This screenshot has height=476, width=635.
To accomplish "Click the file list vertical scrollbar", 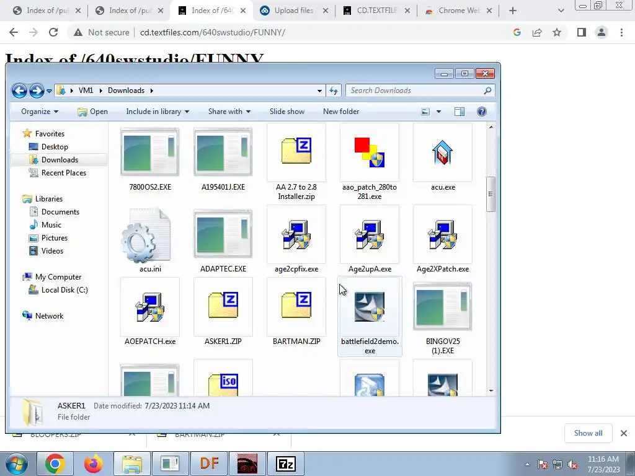I will click(491, 194).
